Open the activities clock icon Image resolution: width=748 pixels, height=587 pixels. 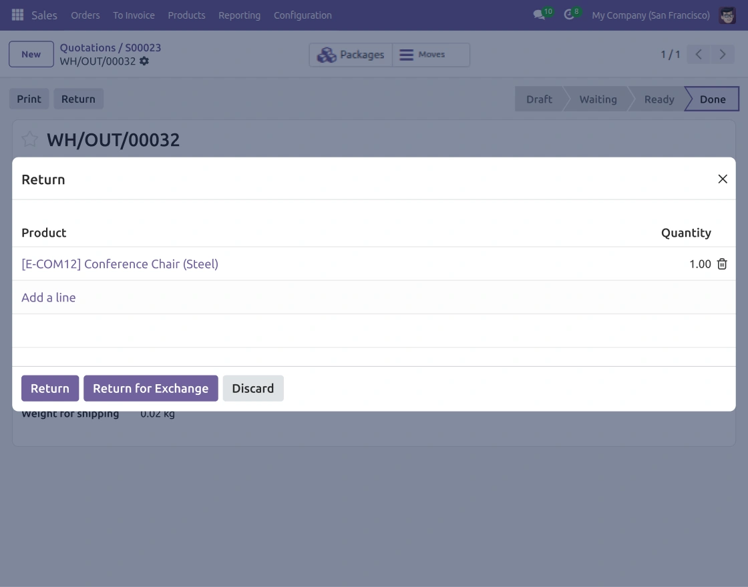(x=568, y=15)
